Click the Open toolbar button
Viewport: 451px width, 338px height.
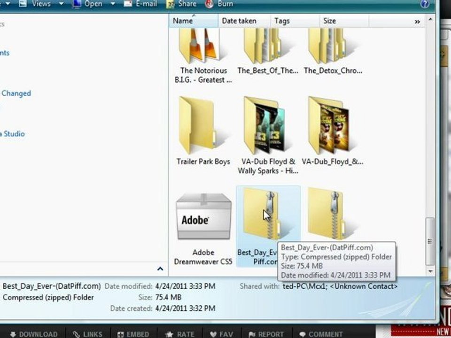(87, 4)
